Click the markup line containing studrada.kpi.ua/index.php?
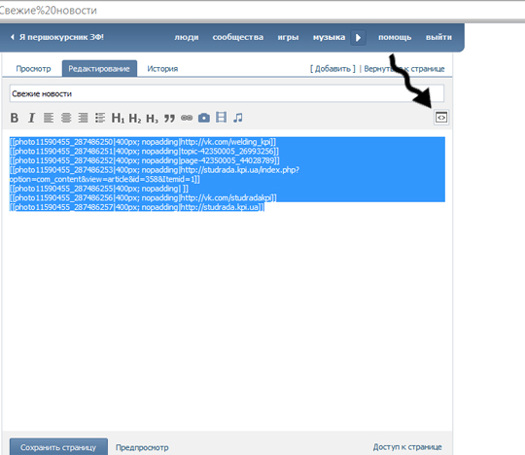 click(x=155, y=170)
